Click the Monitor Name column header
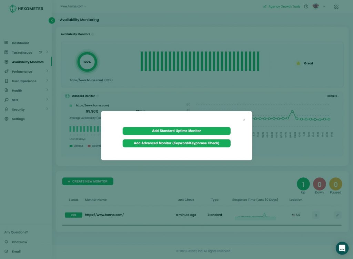Image resolution: width=353 pixels, height=259 pixels. [96, 200]
